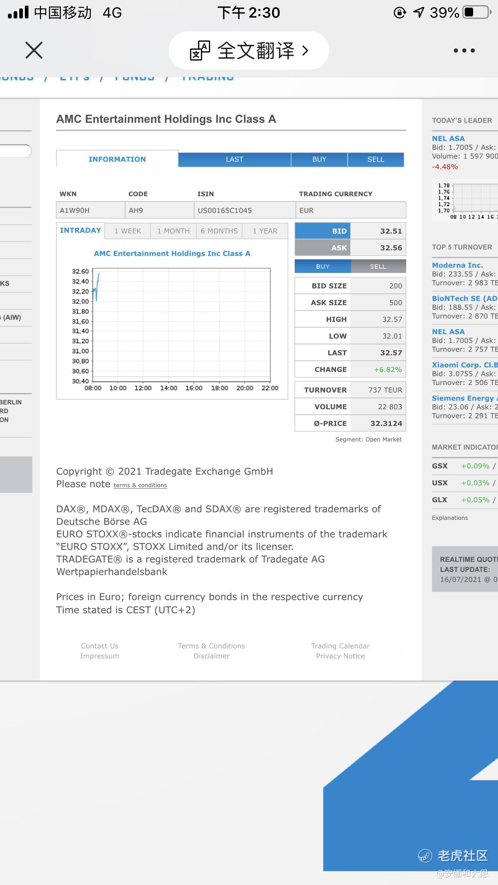Image resolution: width=498 pixels, height=885 pixels.
Task: Select the WKN value A1W90H
Action: point(75,210)
